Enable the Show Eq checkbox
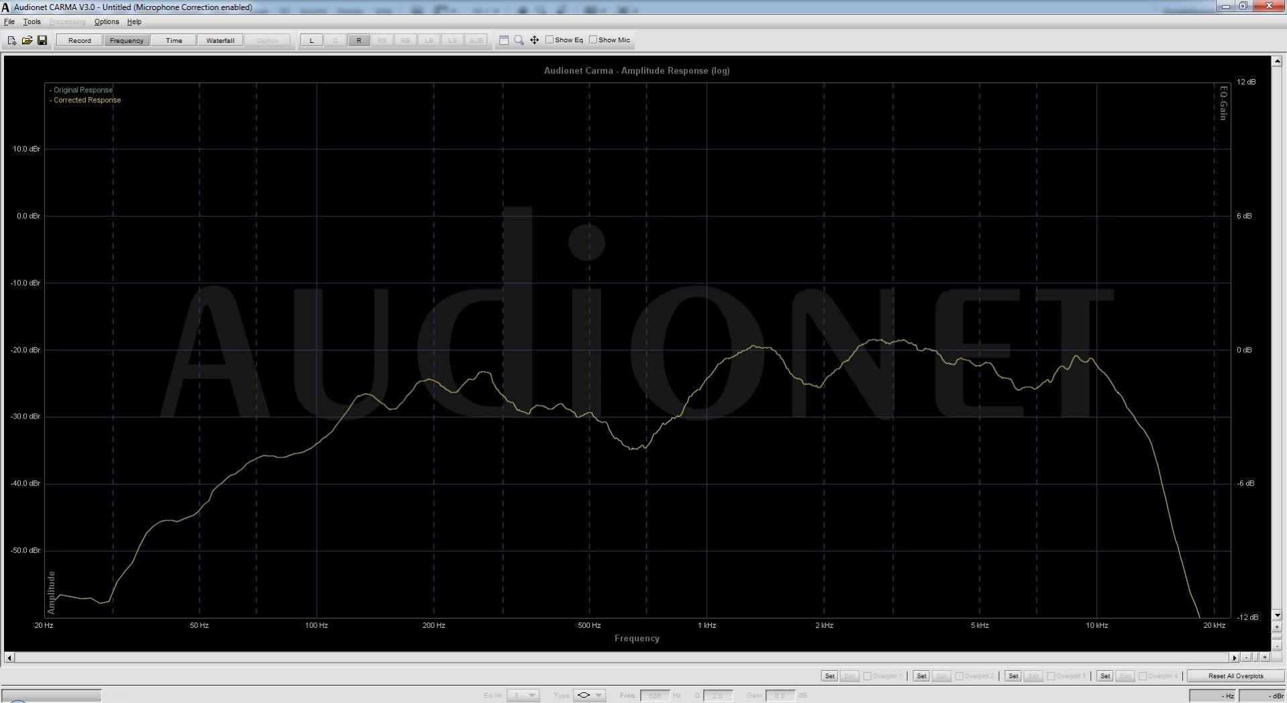Image resolution: width=1287 pixels, height=703 pixels. click(550, 40)
